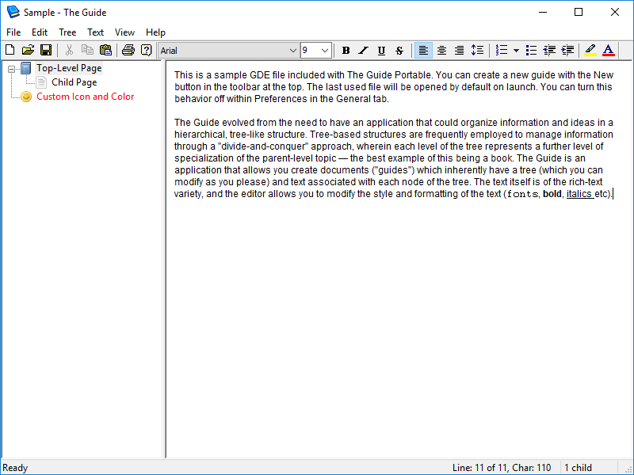This screenshot has width=634, height=475.
Task: Click the help question mark icon
Action: [146, 51]
